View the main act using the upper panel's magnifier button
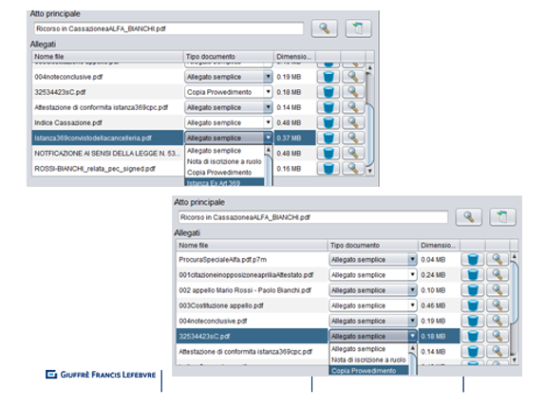This screenshot has height=406, width=545. tap(325, 28)
